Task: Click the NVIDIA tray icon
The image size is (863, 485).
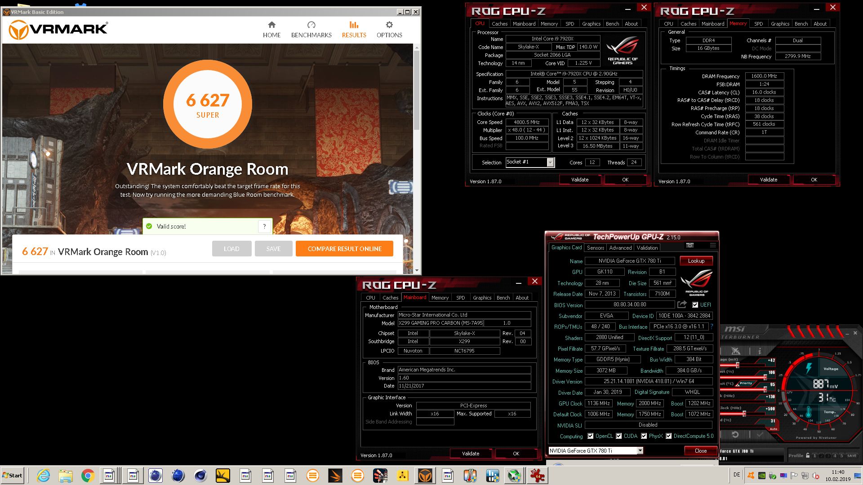Action: pyautogui.click(x=762, y=476)
